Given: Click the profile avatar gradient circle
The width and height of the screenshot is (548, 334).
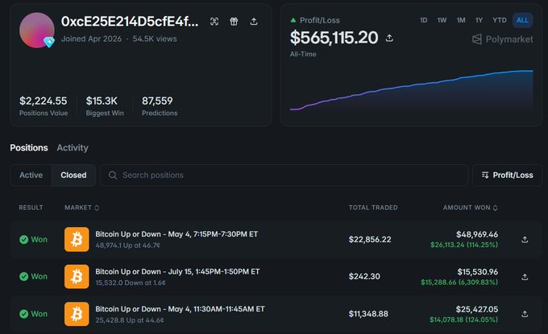Looking at the screenshot, I should coord(37,30).
